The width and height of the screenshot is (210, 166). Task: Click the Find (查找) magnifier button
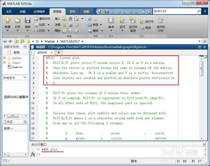(x=94, y=31)
